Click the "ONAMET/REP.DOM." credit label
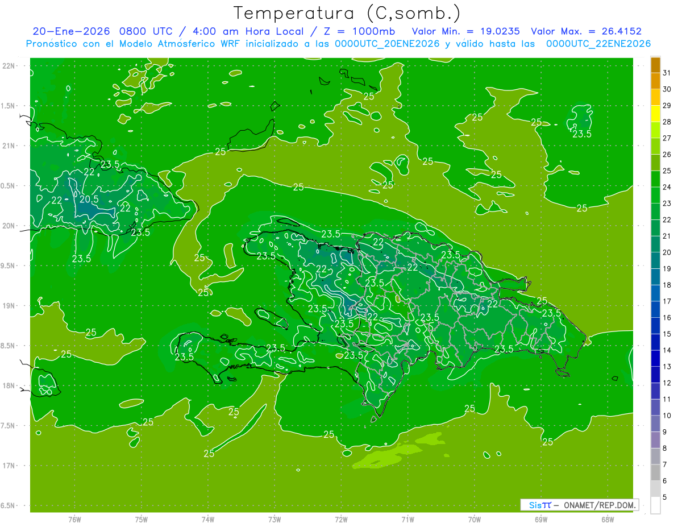Screen dimensions: 682x527 pyautogui.click(x=599, y=505)
